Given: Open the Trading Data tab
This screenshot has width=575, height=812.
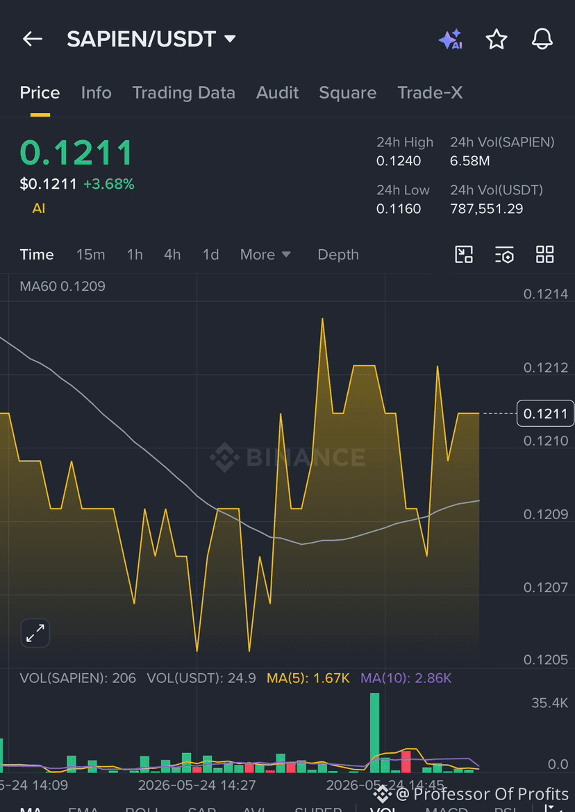Looking at the screenshot, I should [x=183, y=93].
